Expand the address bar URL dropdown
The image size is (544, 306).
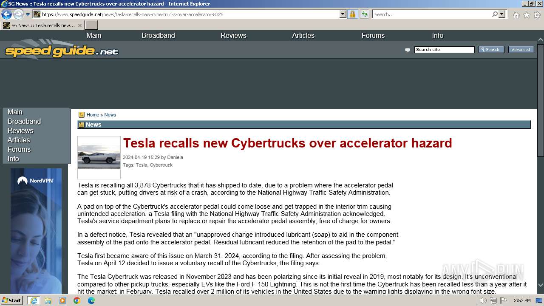click(x=343, y=14)
